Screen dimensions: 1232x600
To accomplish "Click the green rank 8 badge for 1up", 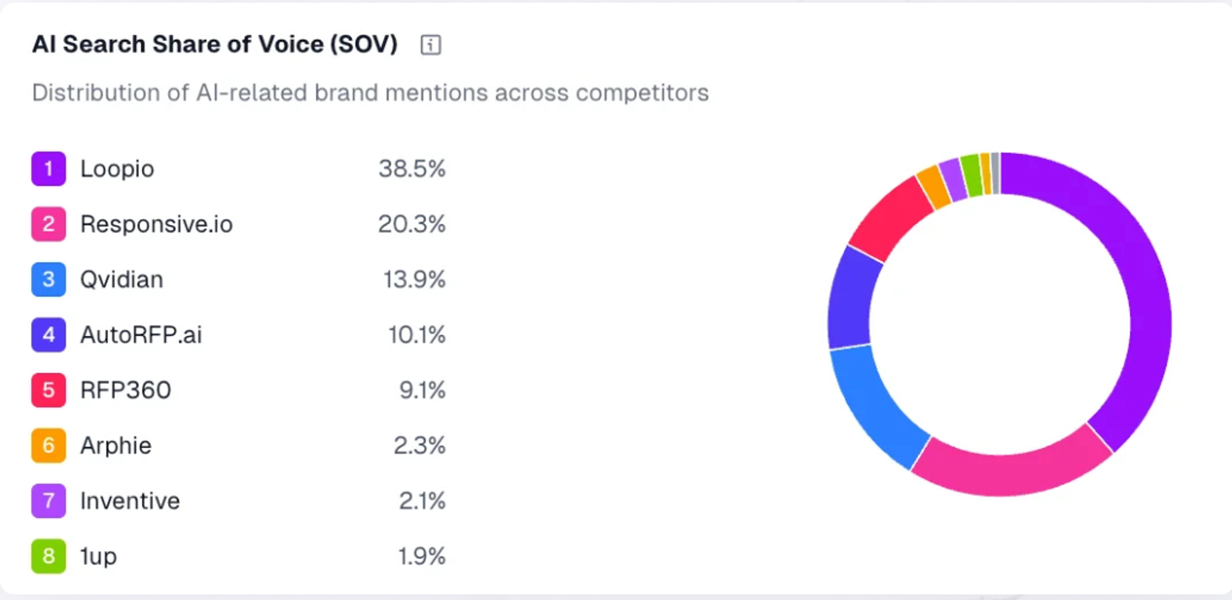I will 49,556.
